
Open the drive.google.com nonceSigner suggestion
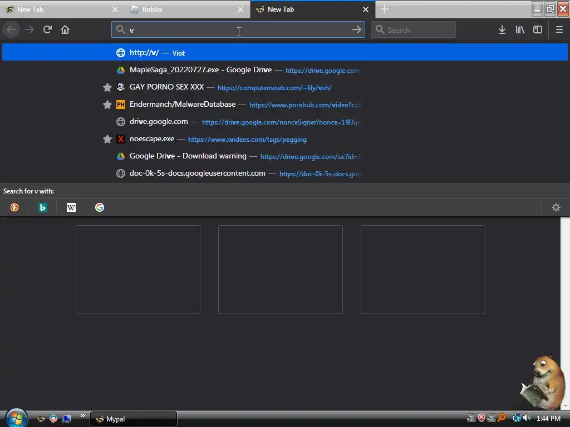coord(284,122)
